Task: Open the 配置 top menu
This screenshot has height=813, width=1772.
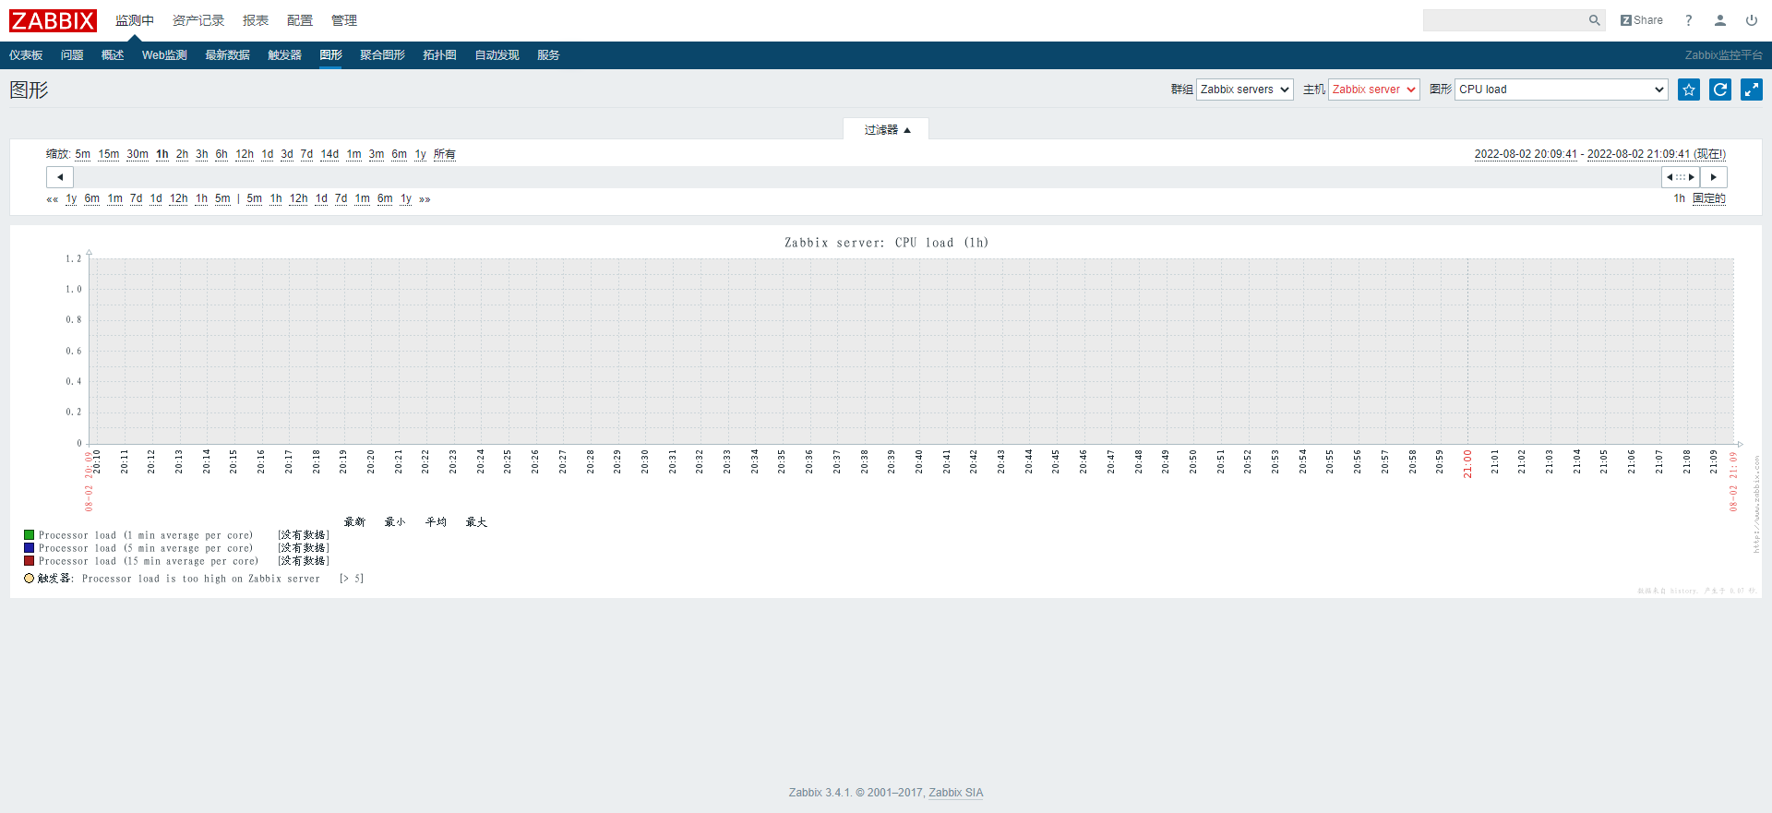Action: point(300,20)
